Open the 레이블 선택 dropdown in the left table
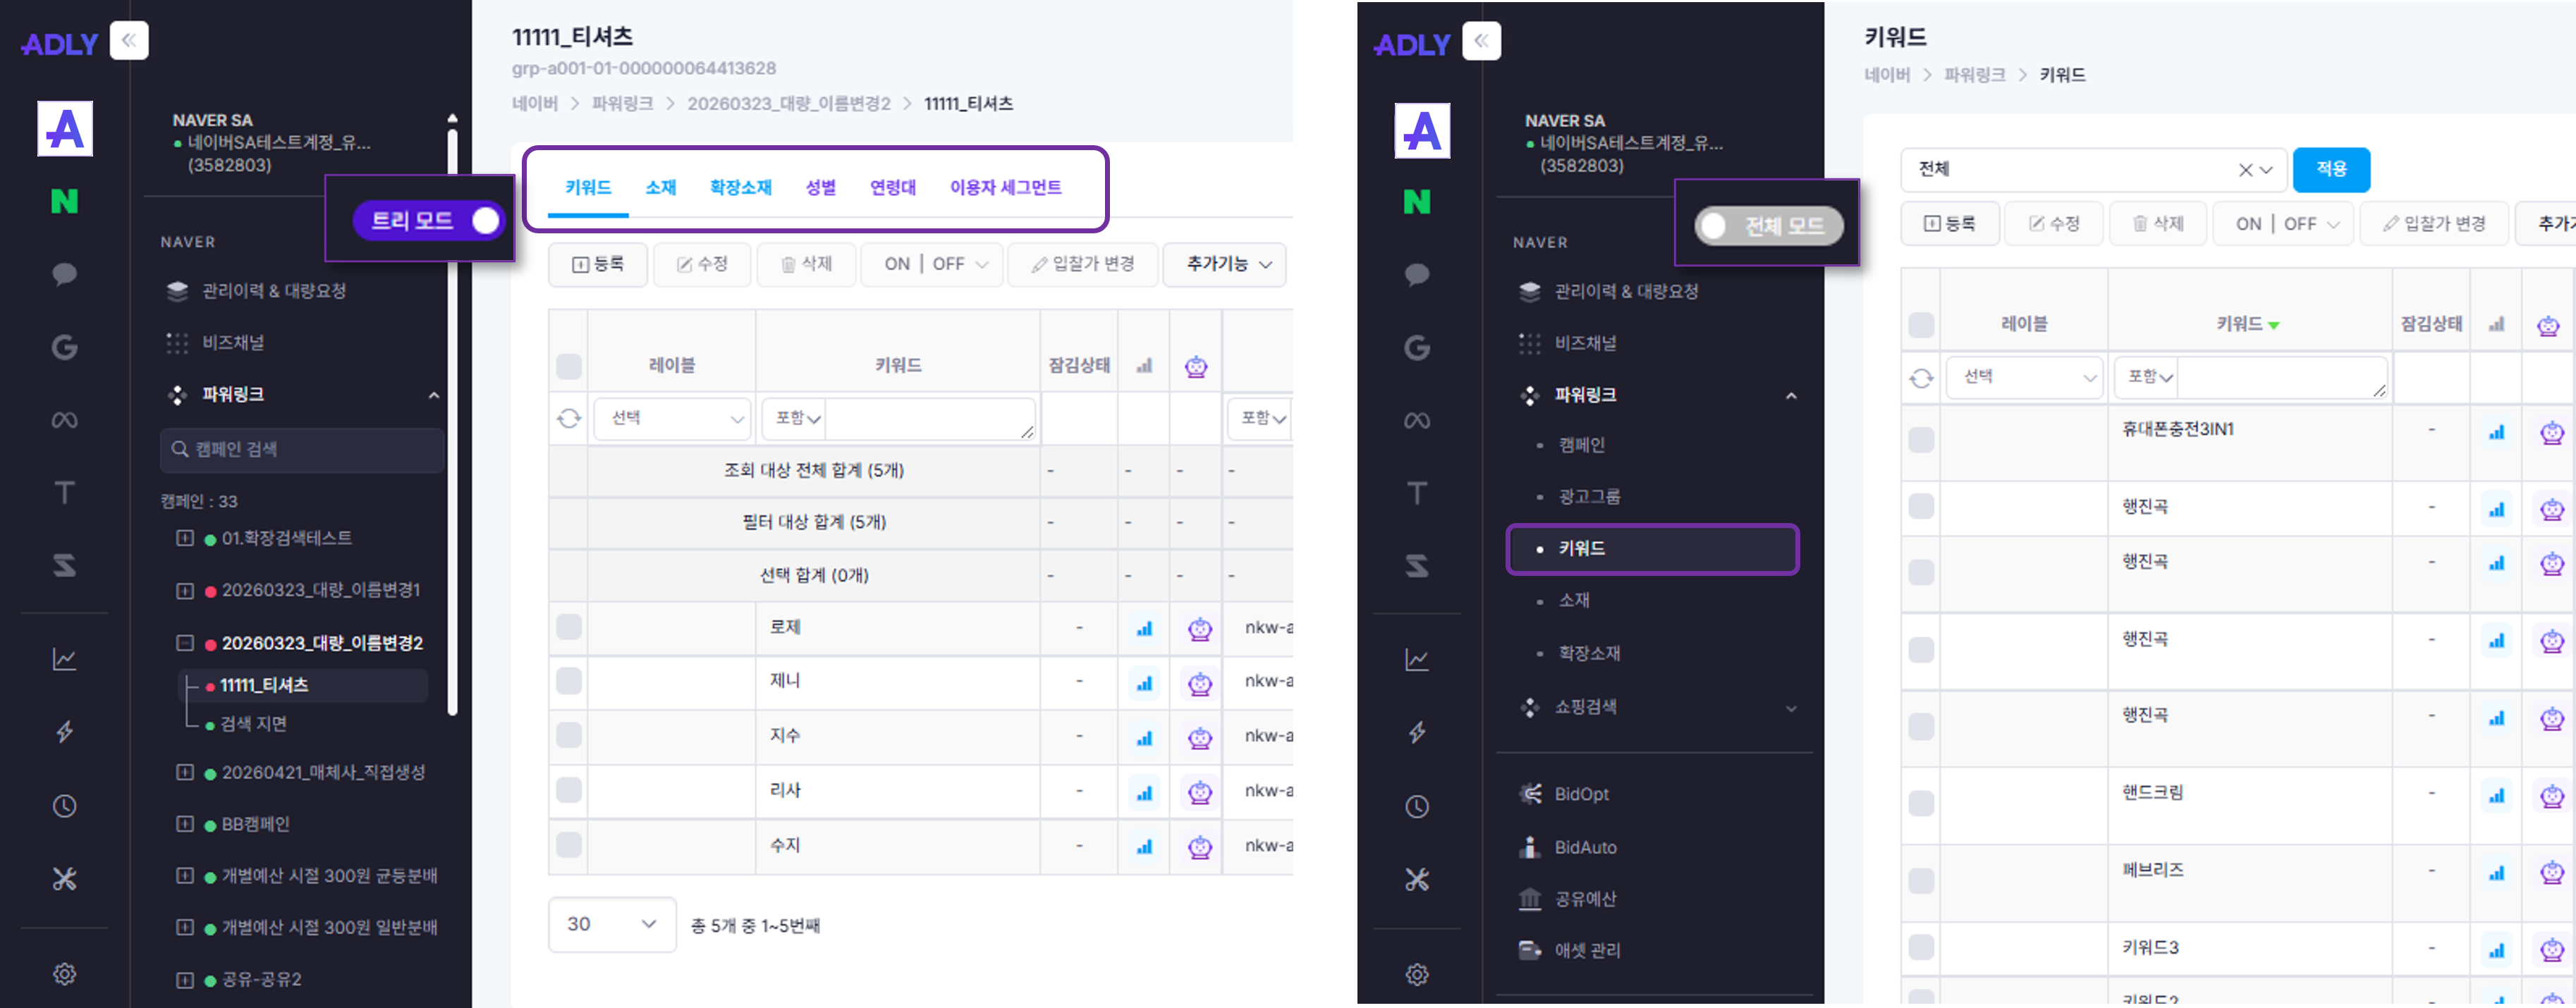The height and width of the screenshot is (1008, 2576). point(672,418)
